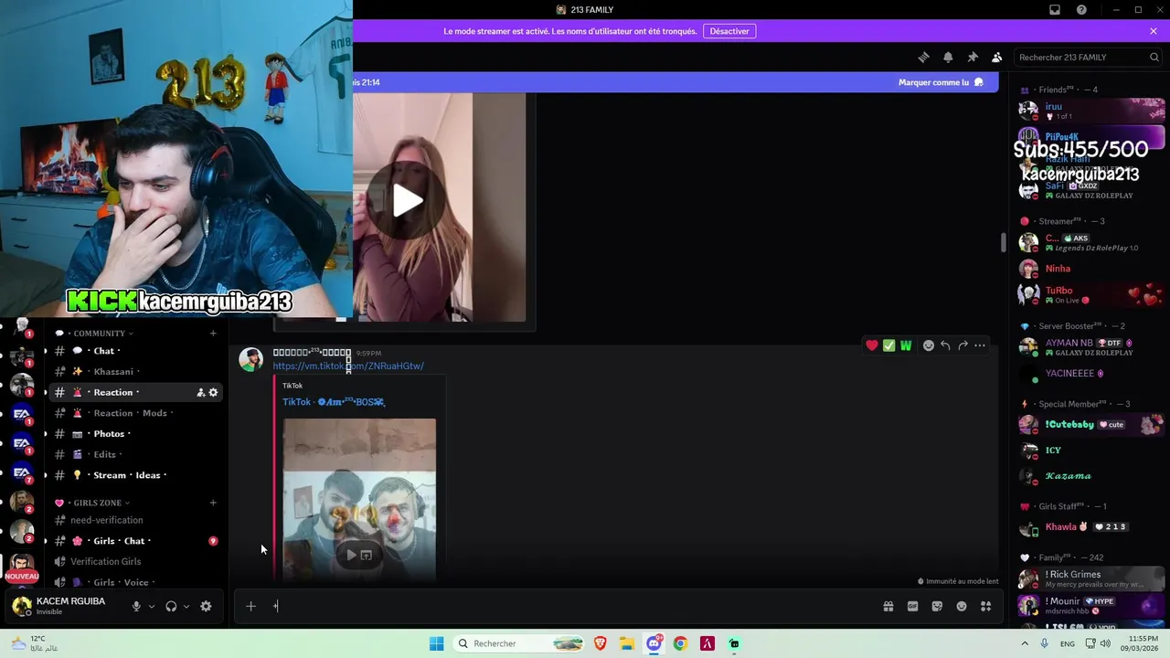Open Discord inbox icon in title bar

(1055, 10)
